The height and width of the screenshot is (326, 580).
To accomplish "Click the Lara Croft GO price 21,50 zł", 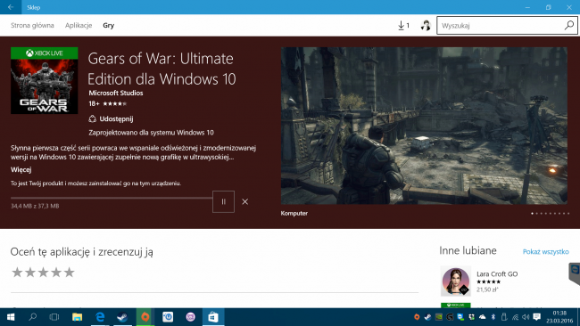I will pyautogui.click(x=487, y=289).
